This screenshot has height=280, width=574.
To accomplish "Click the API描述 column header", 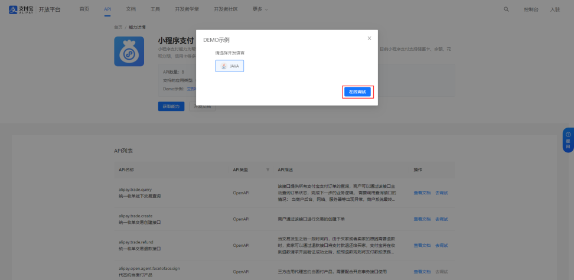I will click(285, 170).
